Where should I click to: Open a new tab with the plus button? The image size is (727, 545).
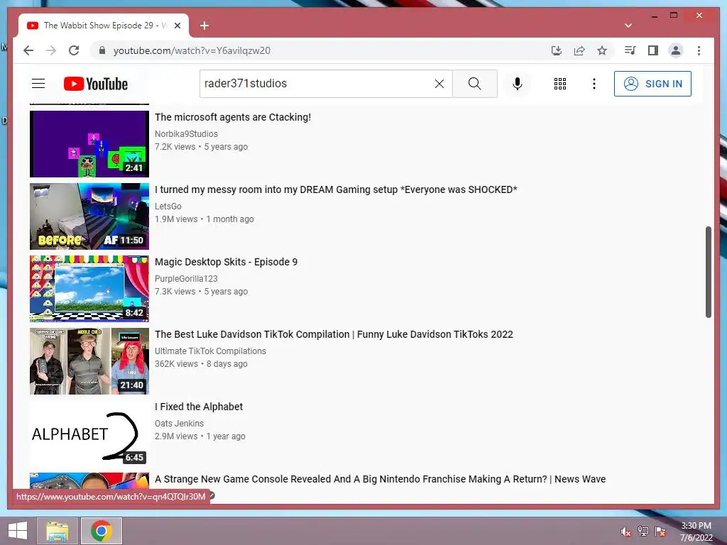(x=204, y=26)
